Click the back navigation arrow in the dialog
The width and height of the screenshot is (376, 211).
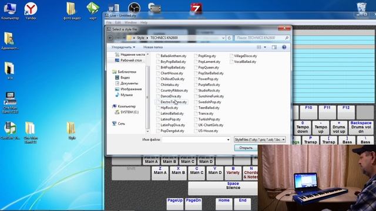(x=110, y=38)
